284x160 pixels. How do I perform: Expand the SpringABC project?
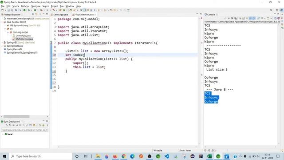2,43
